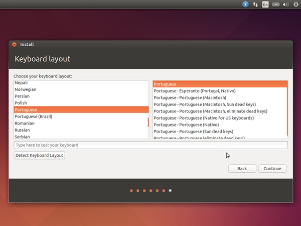Select Portuguese in the left language list
The width and height of the screenshot is (301, 226).
[81, 109]
